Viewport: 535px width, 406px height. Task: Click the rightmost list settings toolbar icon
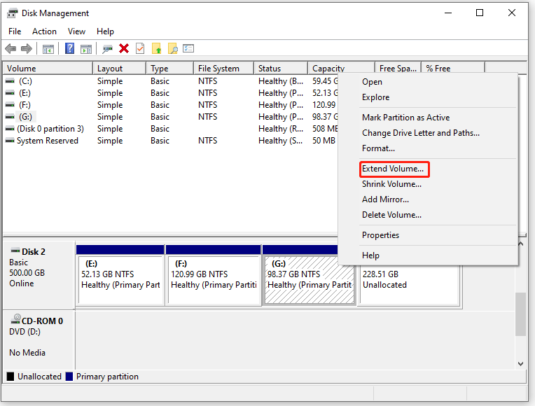(x=188, y=49)
